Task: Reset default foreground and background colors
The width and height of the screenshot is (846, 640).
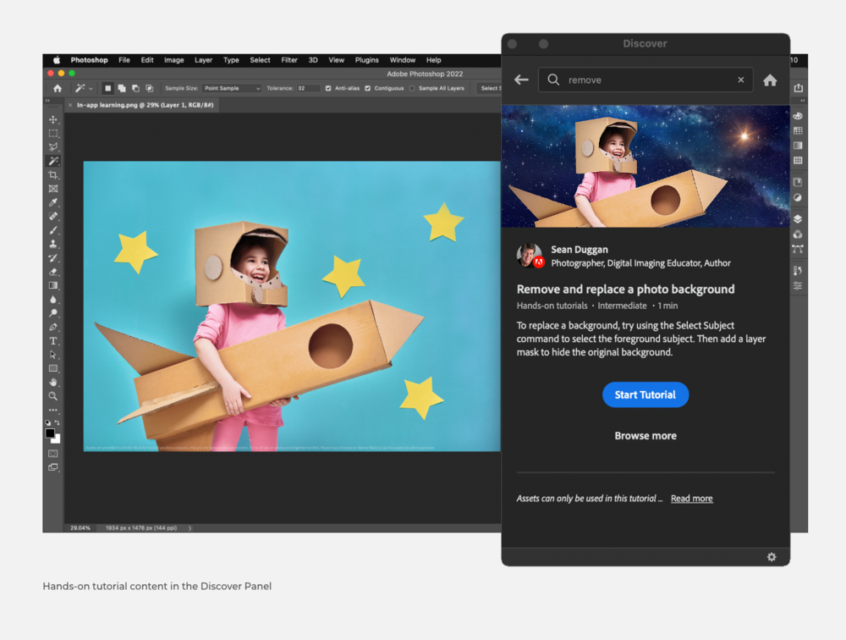Action: 48,422
